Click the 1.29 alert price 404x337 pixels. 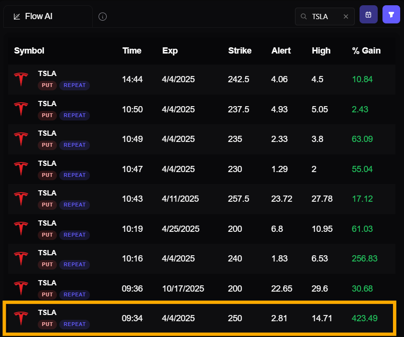(x=279, y=169)
